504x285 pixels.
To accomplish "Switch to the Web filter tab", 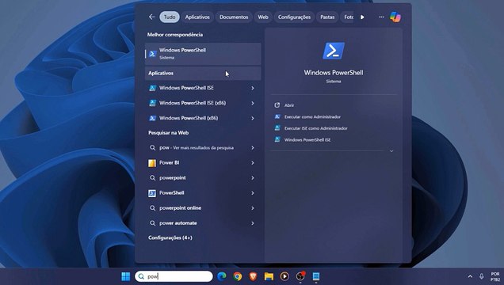I will click(263, 17).
